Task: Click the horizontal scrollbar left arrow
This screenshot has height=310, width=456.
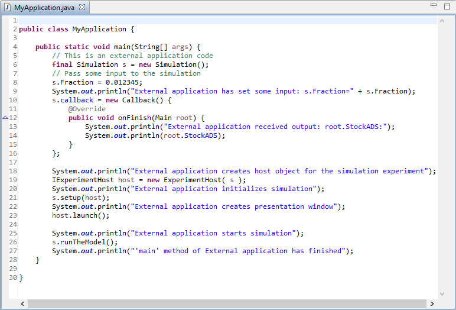Action: pos(23,303)
